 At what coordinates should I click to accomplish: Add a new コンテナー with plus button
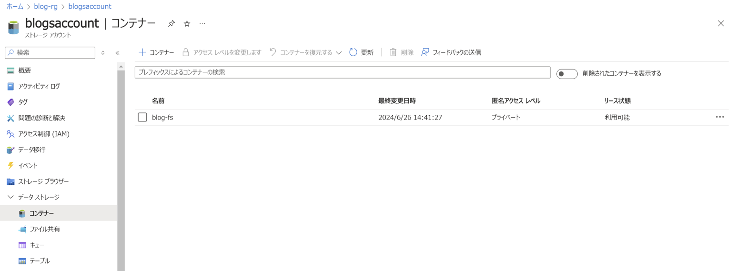[156, 52]
